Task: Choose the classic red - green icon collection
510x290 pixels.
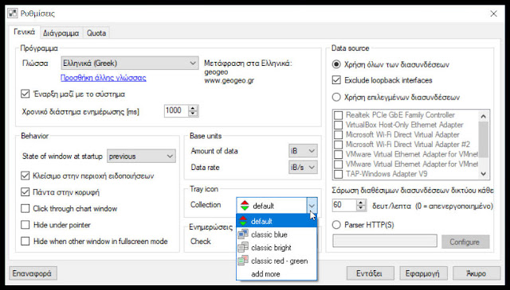Action: click(x=277, y=261)
